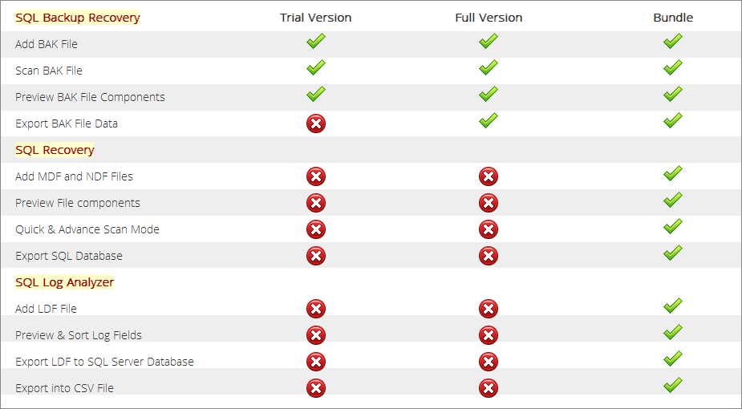Image resolution: width=742 pixels, height=409 pixels.
Task: Click Full Version checkmark for Scan BAK File
Action: tap(489, 67)
